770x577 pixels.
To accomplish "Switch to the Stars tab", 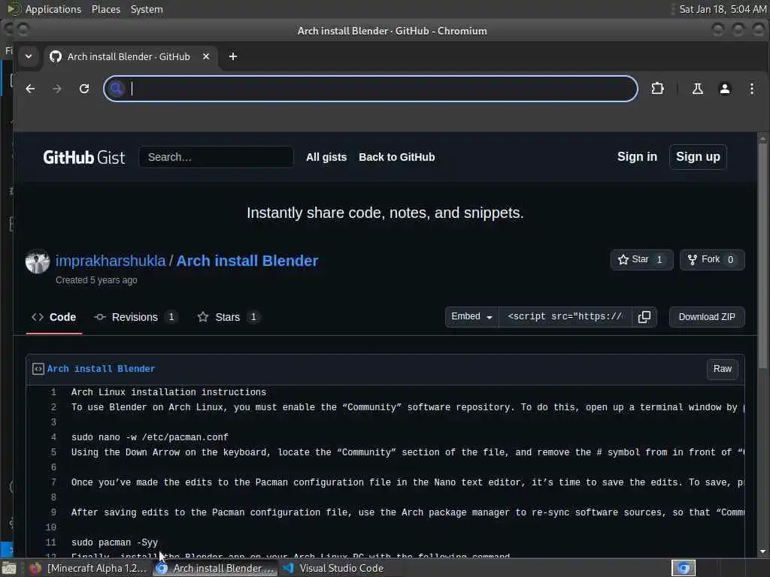I will [x=229, y=318].
